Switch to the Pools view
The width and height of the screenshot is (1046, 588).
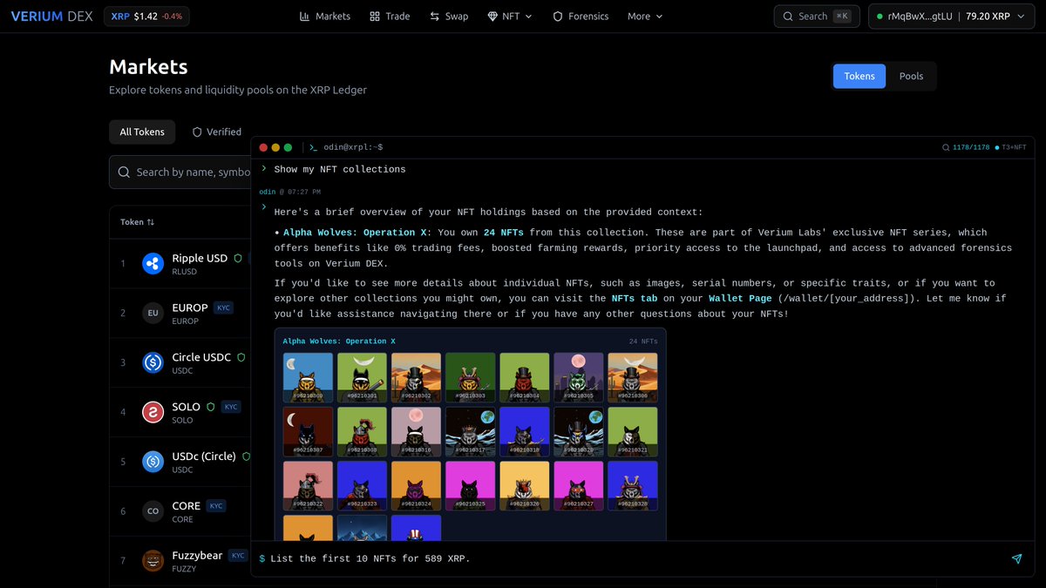911,76
